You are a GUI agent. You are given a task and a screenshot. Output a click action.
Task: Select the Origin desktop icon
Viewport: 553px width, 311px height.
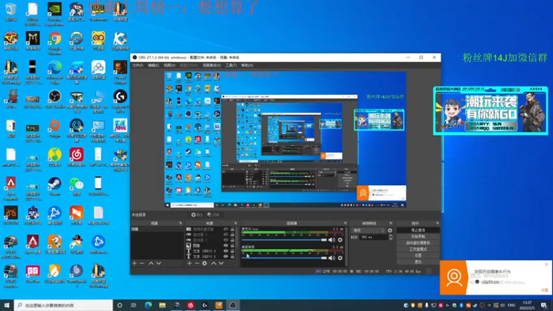click(x=55, y=128)
